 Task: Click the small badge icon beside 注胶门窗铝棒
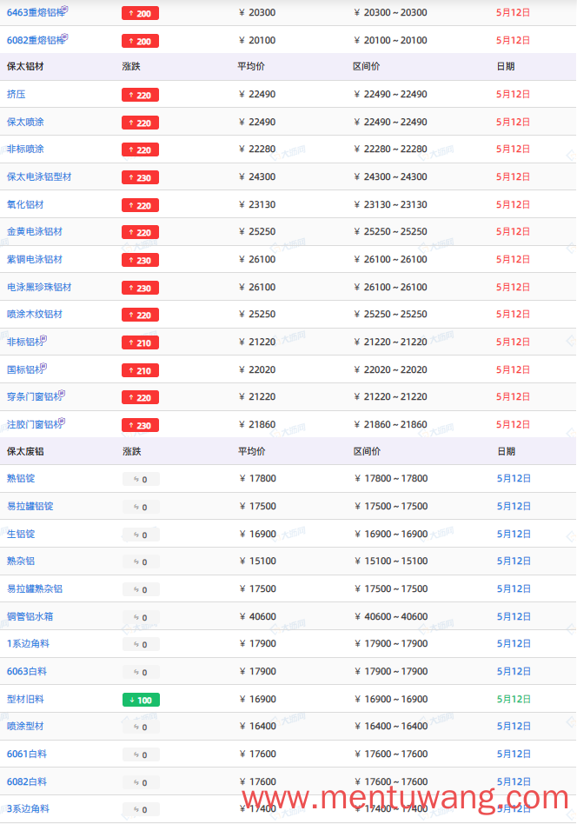click(x=62, y=421)
